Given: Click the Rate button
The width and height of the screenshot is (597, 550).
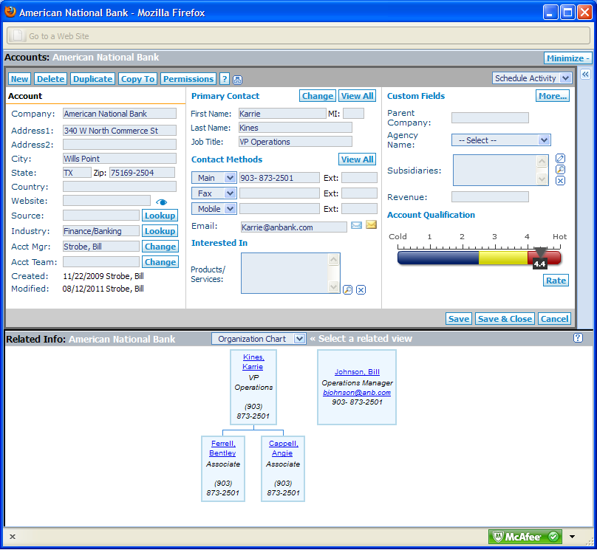Looking at the screenshot, I should coord(556,281).
